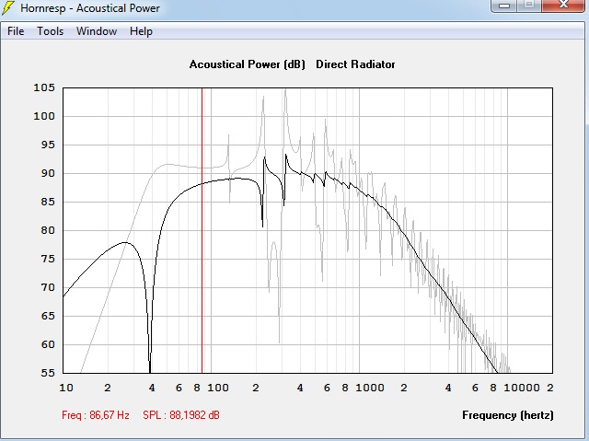Click the 1000 label on frequency axis

coord(370,388)
